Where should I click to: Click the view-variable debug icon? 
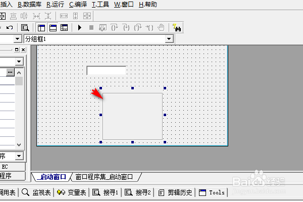pos(103,28)
